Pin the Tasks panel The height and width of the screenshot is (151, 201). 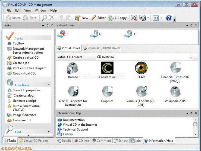tap(48, 25)
